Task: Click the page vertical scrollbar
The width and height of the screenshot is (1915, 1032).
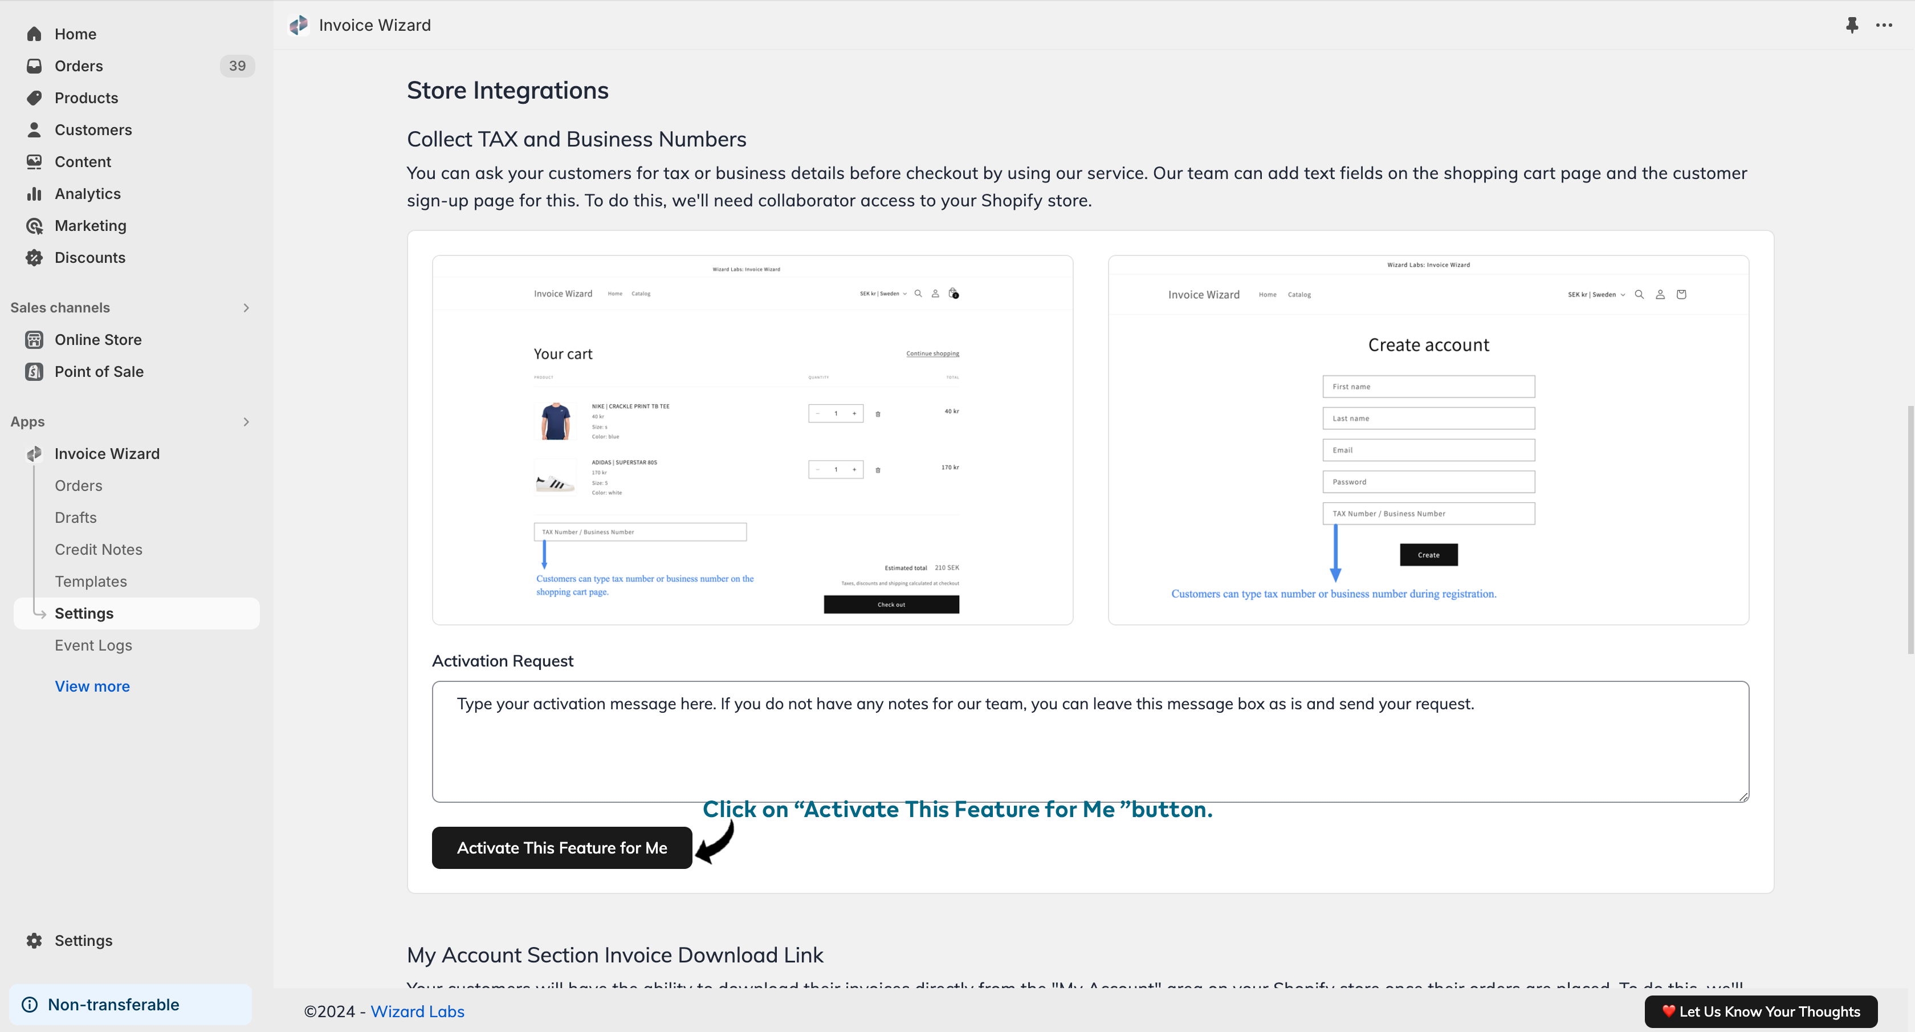Action: point(1910,529)
